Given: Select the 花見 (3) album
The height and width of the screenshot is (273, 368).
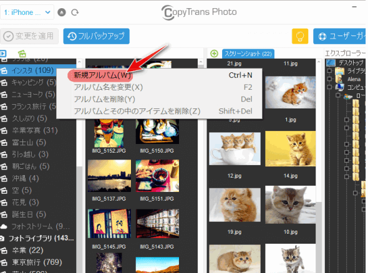Looking at the screenshot, I should (26, 202).
